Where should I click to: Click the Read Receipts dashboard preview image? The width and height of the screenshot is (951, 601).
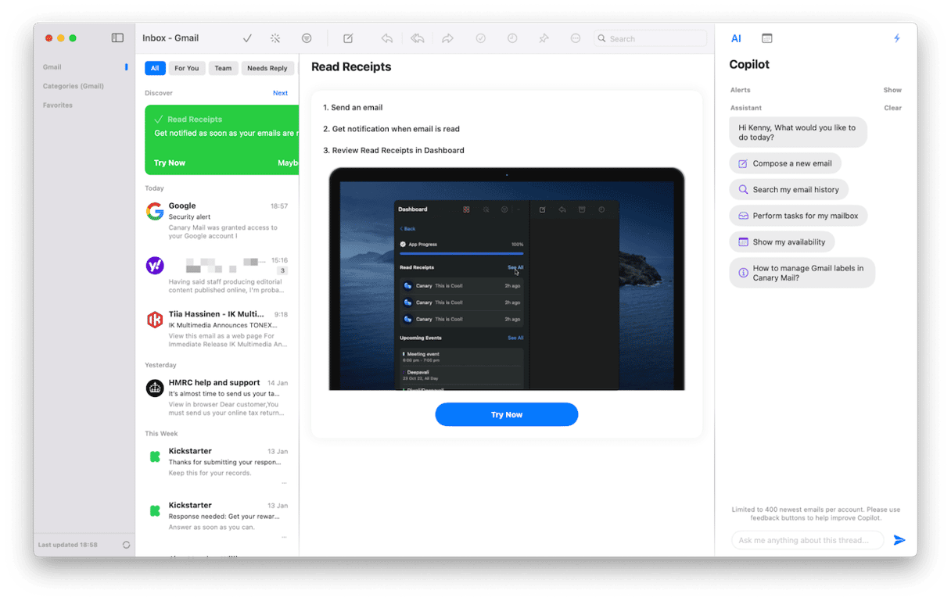[507, 278]
